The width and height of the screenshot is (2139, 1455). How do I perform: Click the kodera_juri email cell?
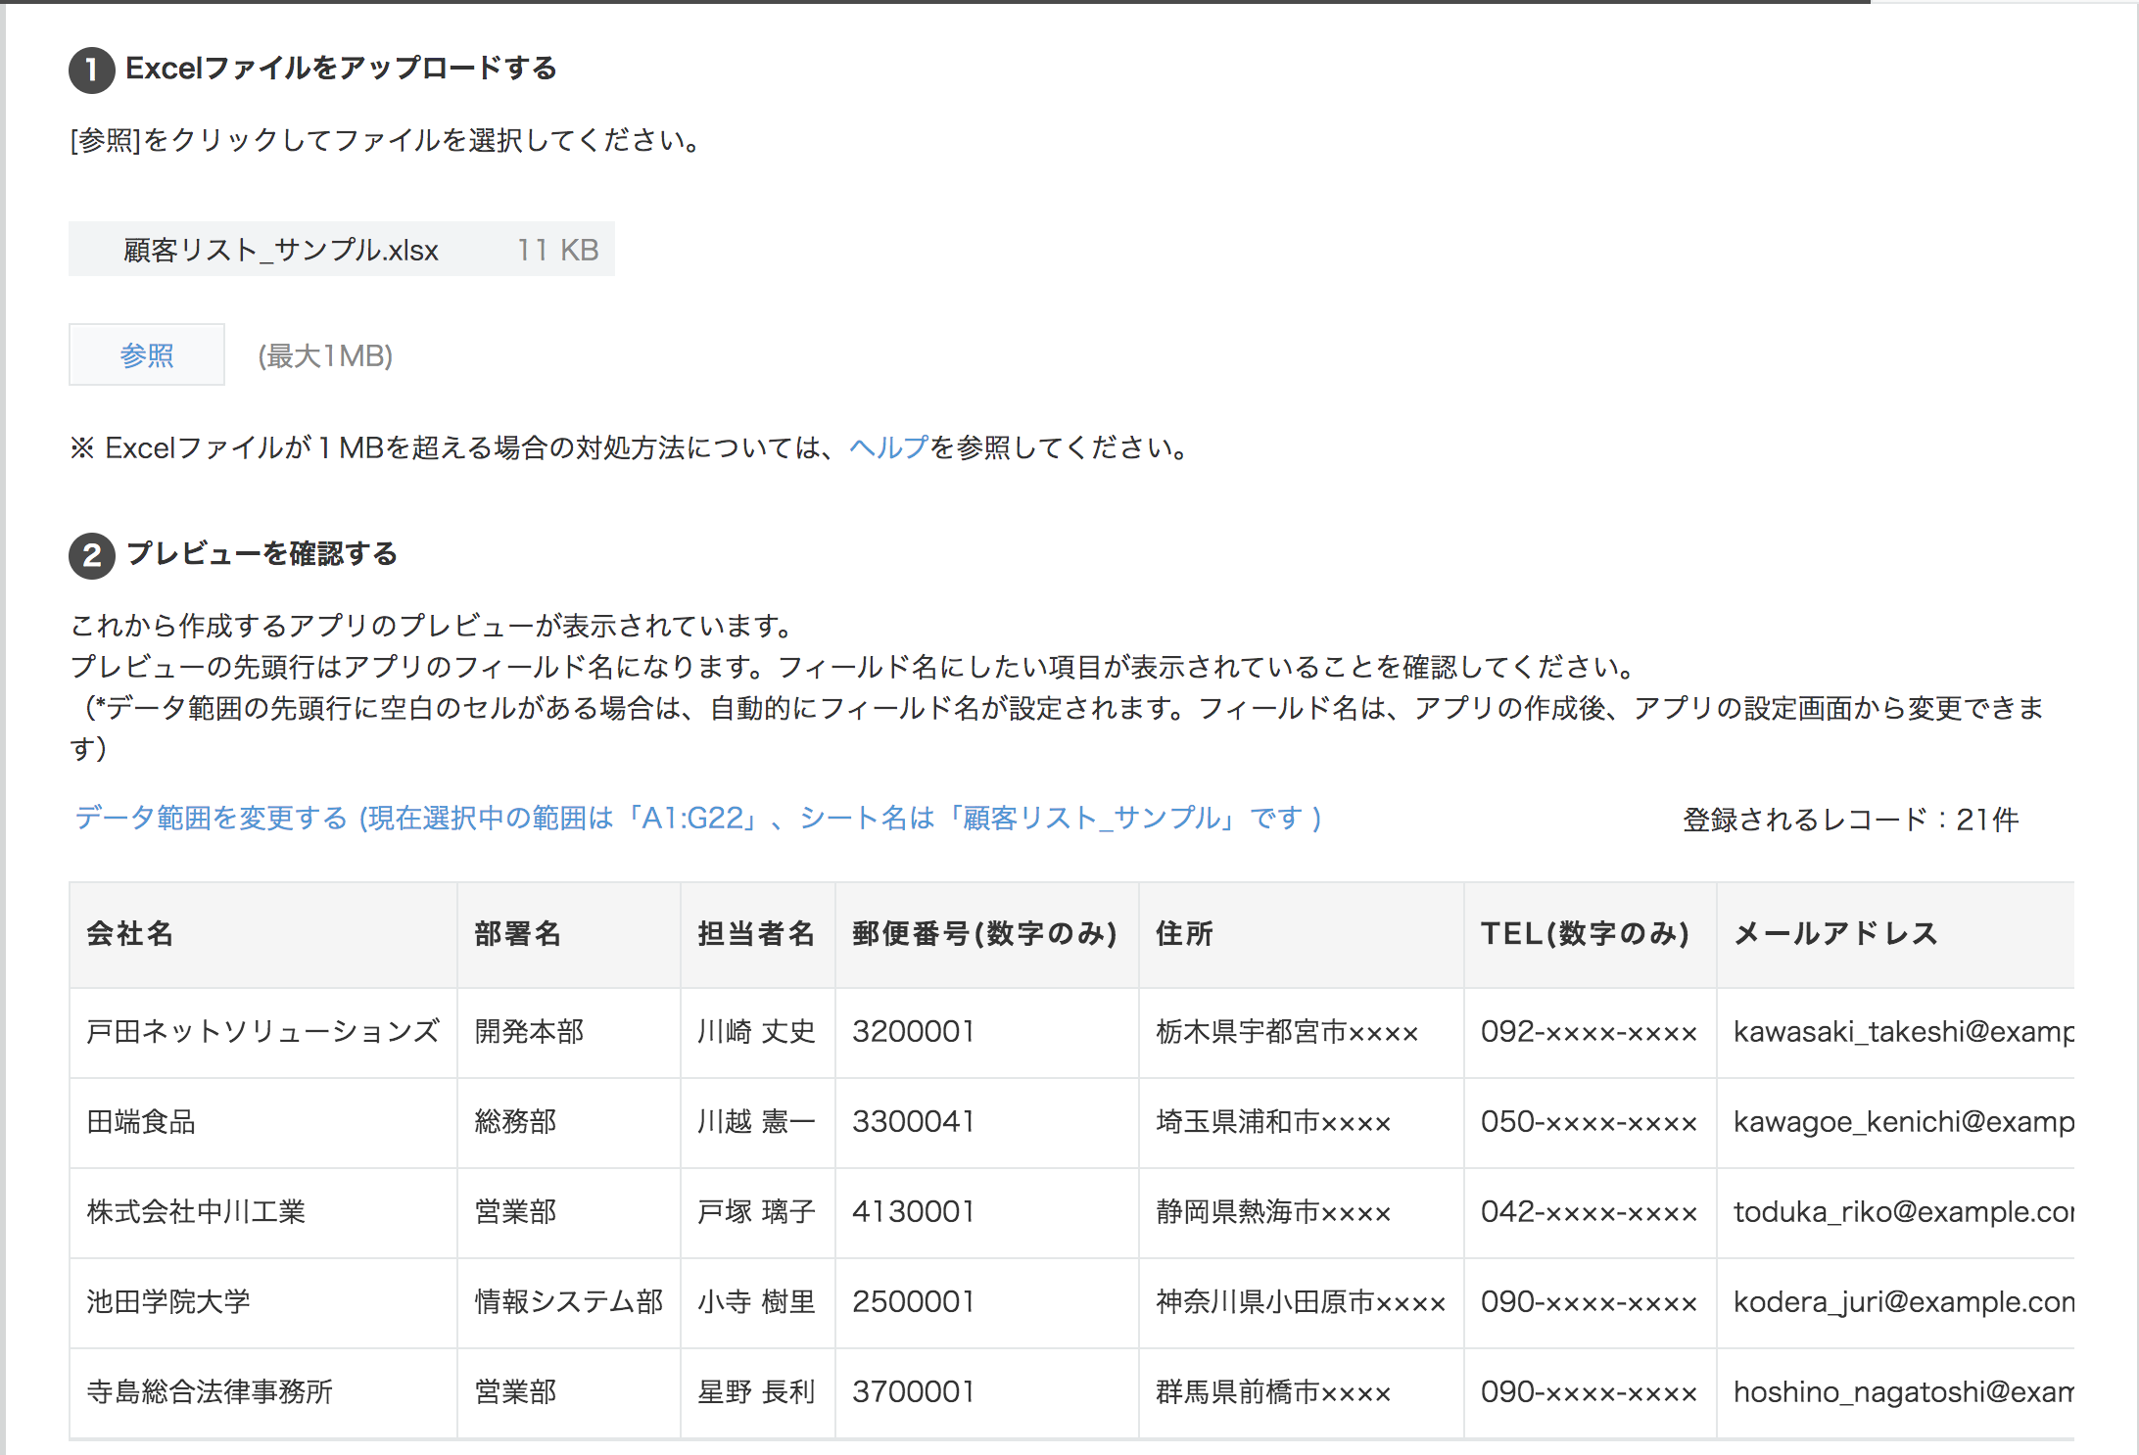(1895, 1302)
